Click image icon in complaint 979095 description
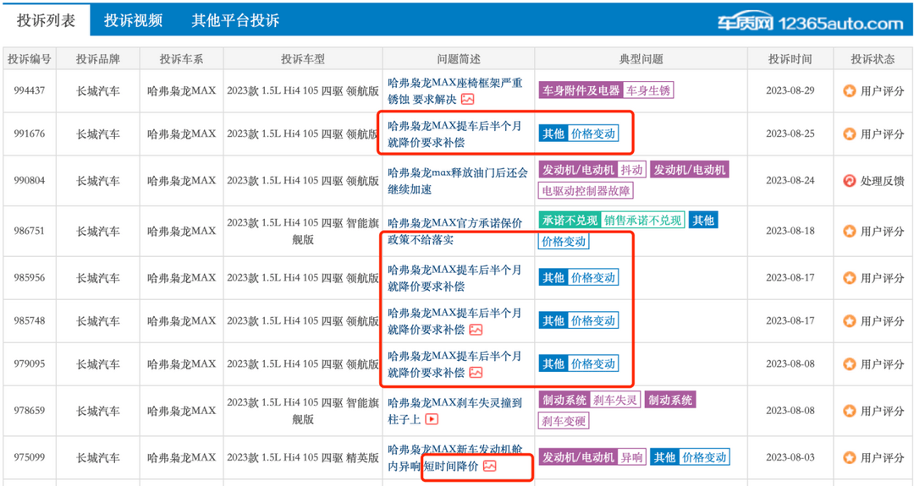The width and height of the screenshot is (914, 486). tap(476, 373)
